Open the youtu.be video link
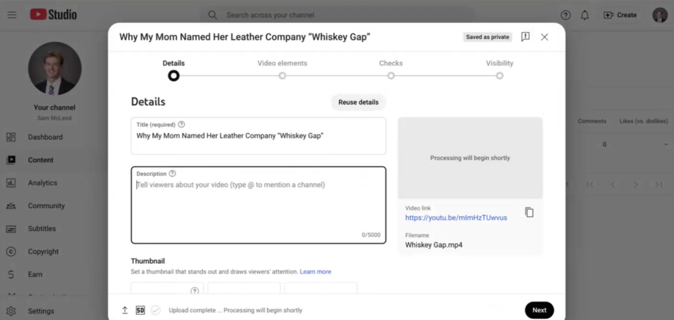Screen dimensions: 674x320 [456, 218]
